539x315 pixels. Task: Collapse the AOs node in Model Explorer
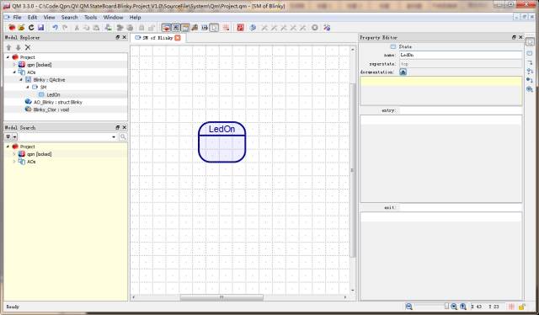pyautogui.click(x=14, y=72)
